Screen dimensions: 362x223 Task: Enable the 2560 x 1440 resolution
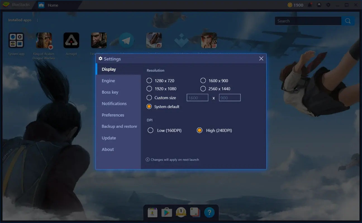203,89
